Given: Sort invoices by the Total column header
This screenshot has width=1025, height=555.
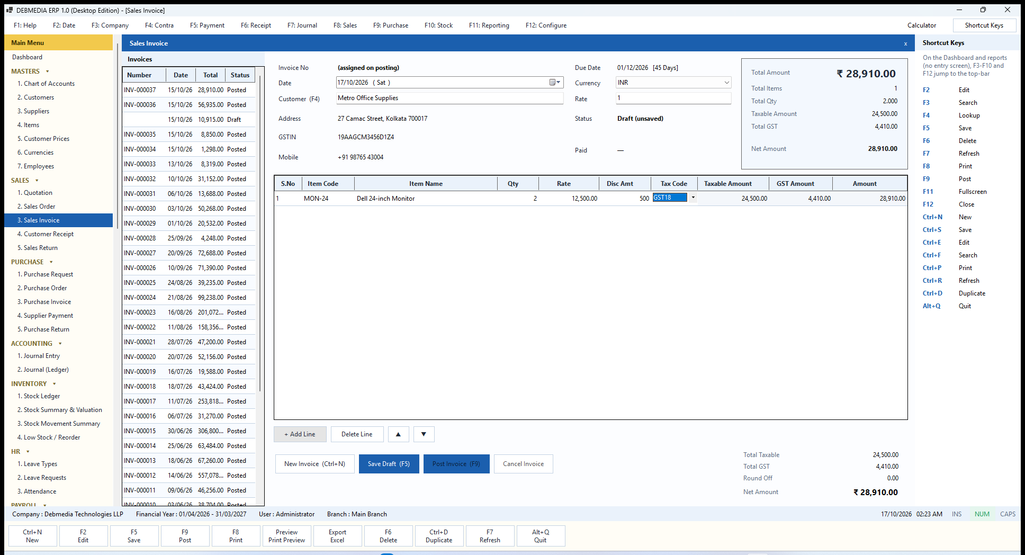Looking at the screenshot, I should 210,75.
